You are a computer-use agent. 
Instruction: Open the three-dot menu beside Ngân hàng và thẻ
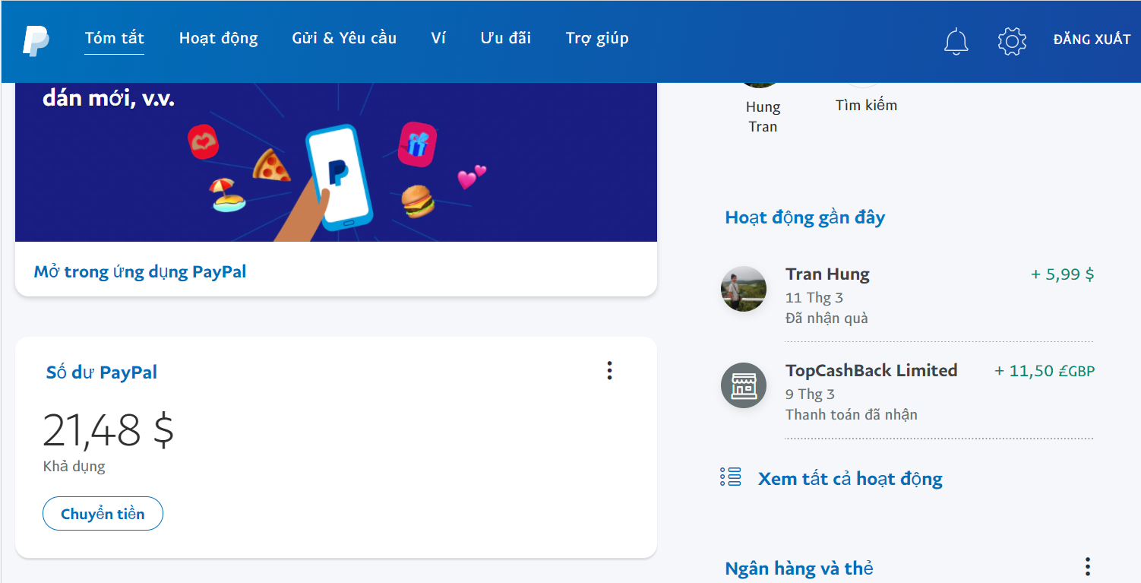[x=1088, y=567]
